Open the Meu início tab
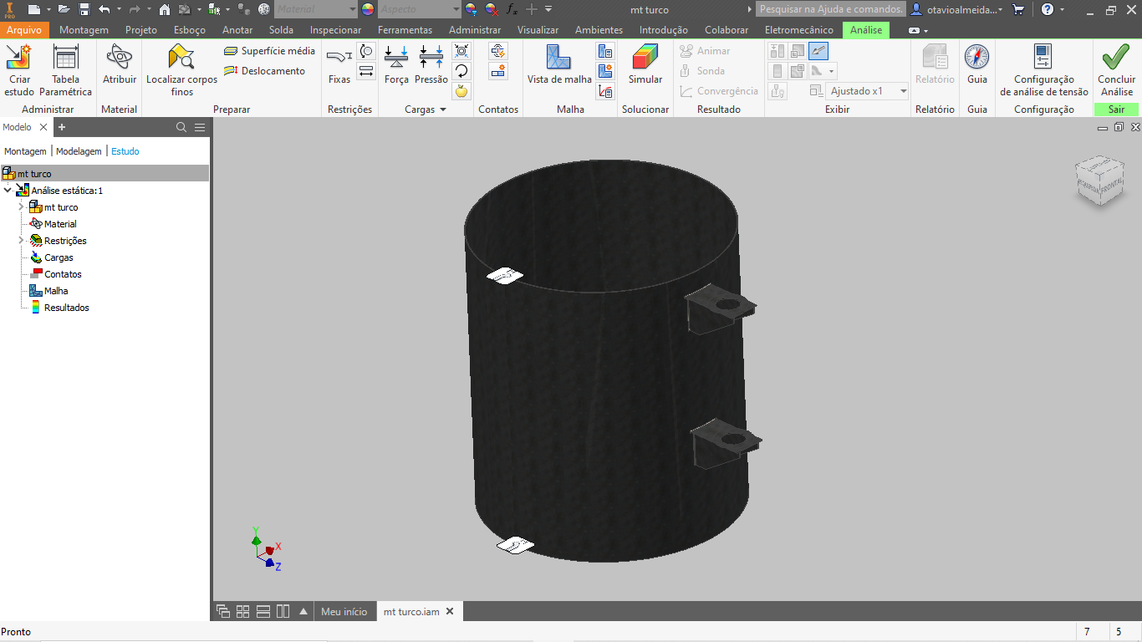Screen dimensions: 1142x642 (344, 611)
